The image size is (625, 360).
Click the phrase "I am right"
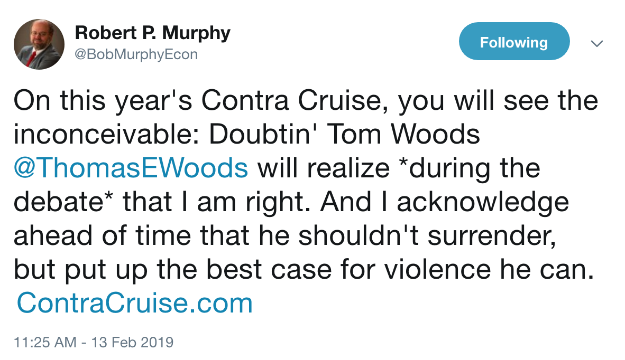click(x=245, y=202)
